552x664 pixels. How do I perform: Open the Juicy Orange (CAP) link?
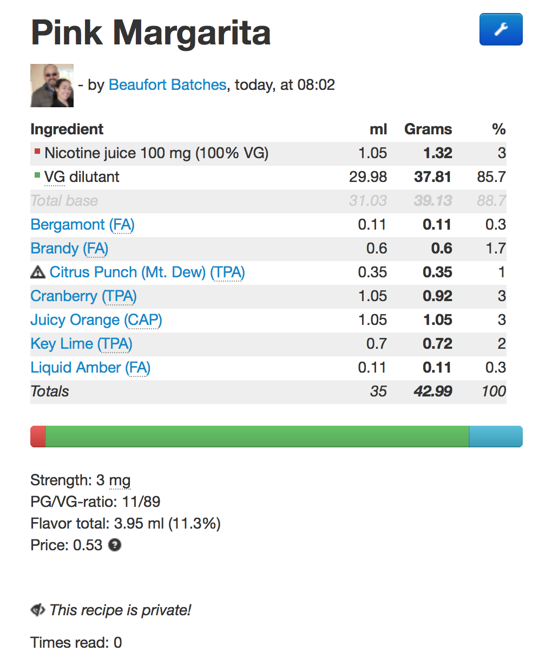[96, 320]
